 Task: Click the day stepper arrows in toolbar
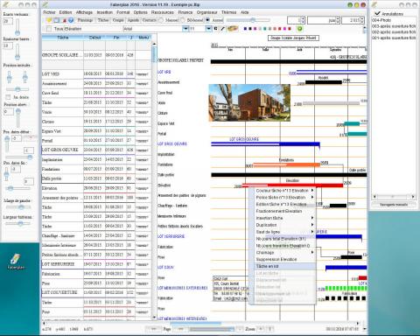(303, 20)
